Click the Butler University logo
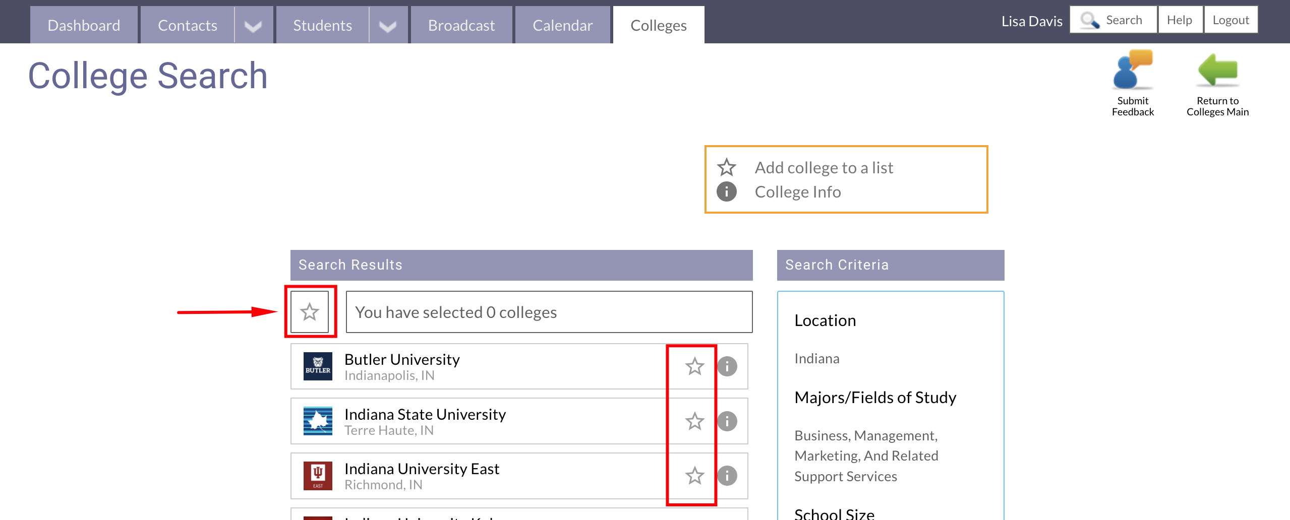Screen dimensions: 1290x520 click(x=318, y=366)
